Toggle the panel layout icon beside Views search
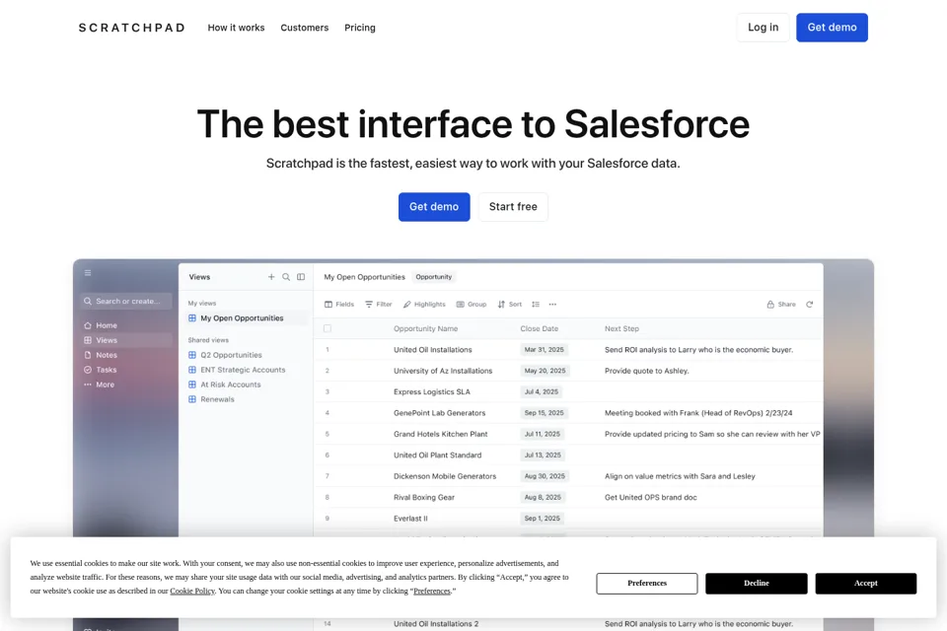This screenshot has width=947, height=631. point(301,277)
